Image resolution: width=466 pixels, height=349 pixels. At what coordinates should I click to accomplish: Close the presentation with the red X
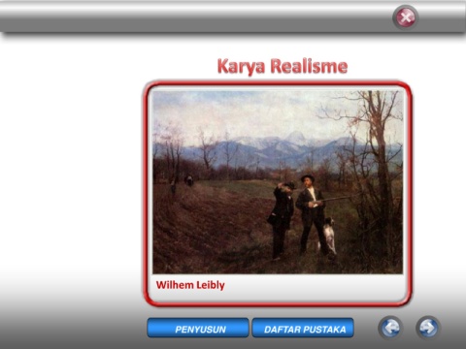click(405, 17)
